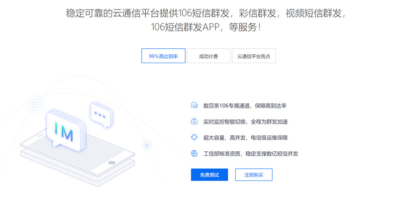Click the text 实时监控智能切换，全程为群发加速
The image size is (398, 209).
245,121
